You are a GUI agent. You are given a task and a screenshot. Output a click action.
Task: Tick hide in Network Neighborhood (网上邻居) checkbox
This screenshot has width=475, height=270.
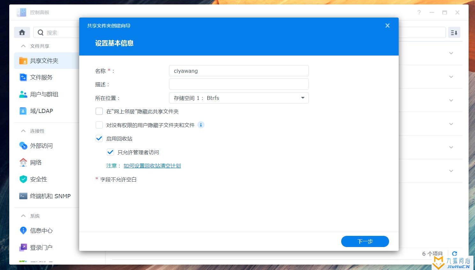(x=99, y=111)
